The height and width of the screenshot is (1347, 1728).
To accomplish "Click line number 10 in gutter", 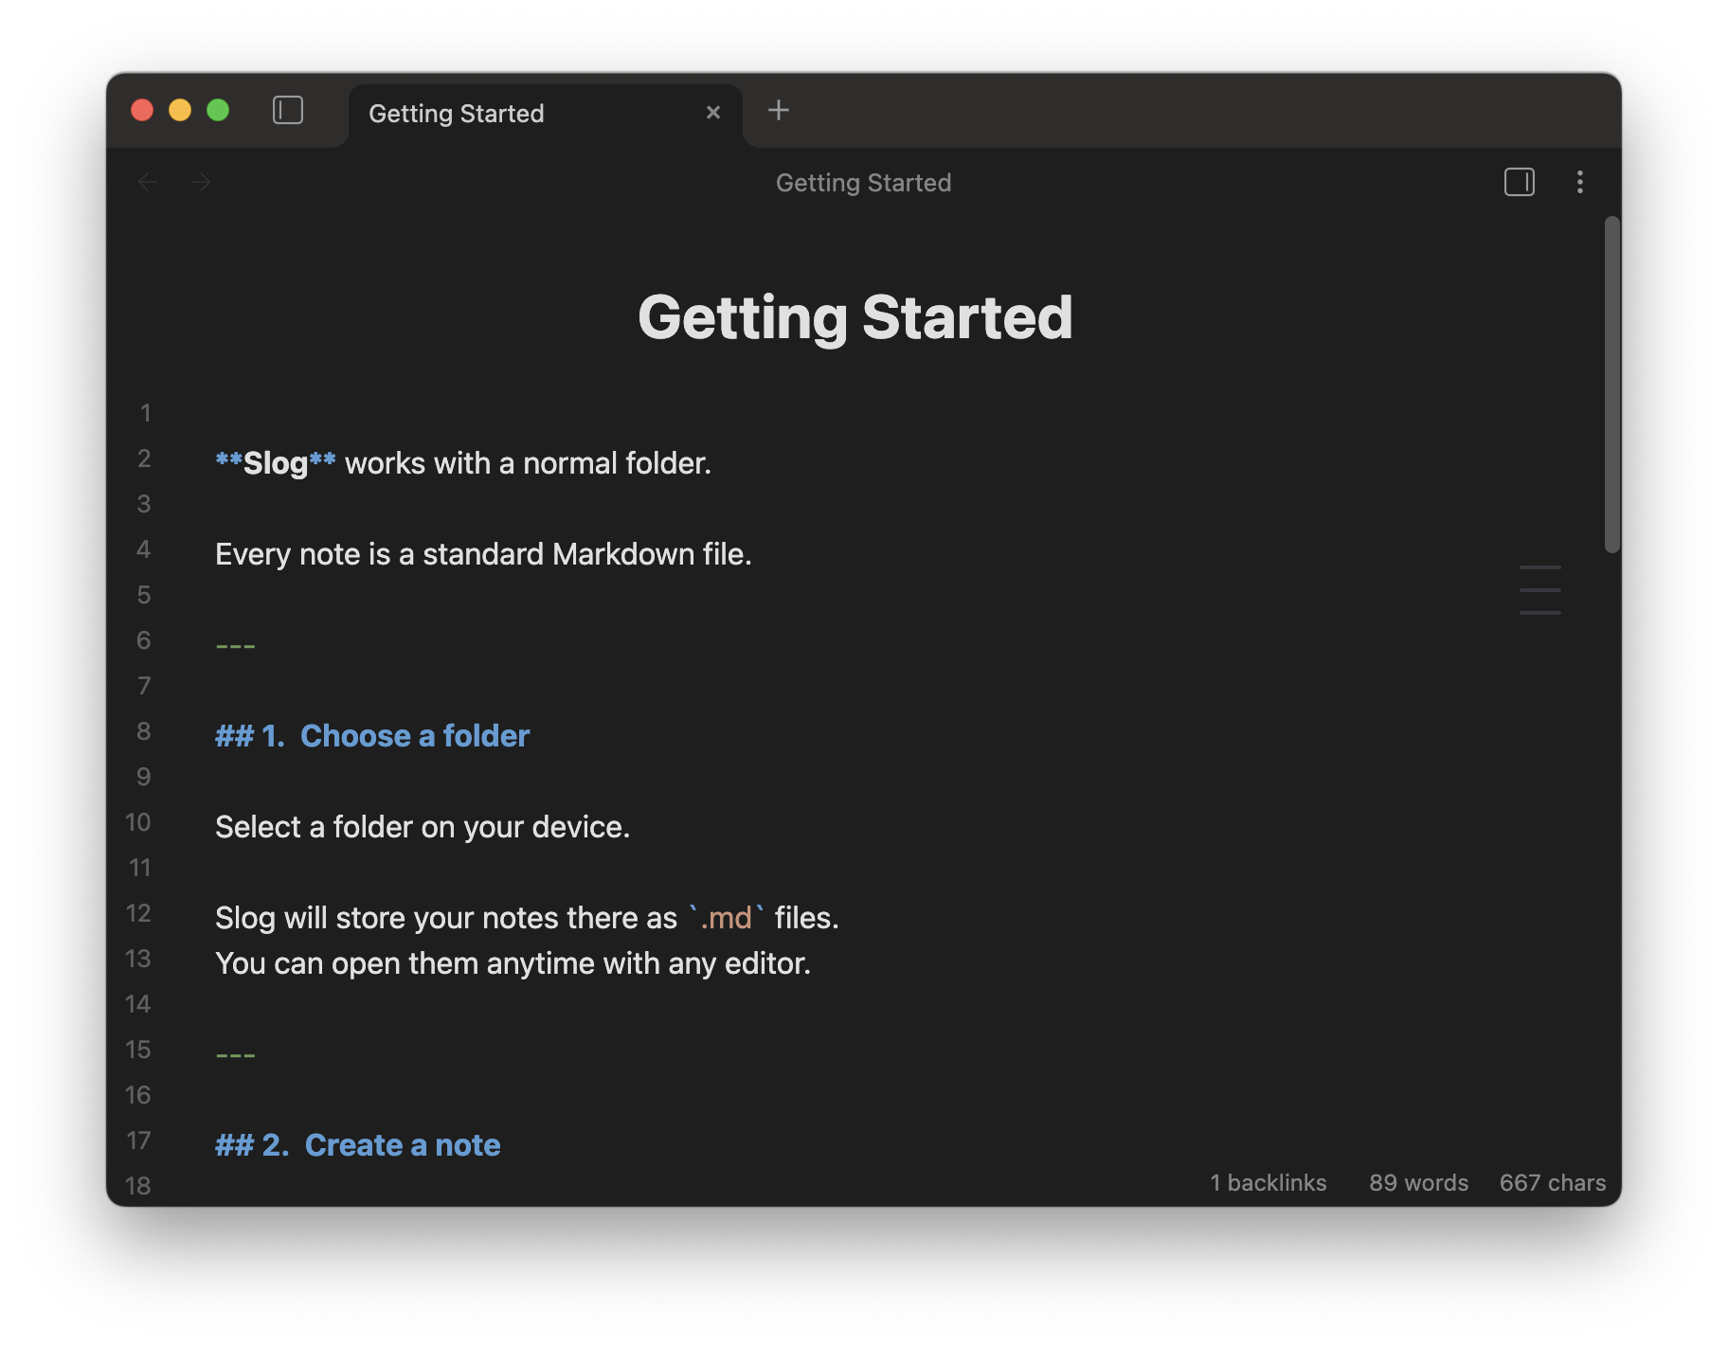I will click(x=138, y=822).
